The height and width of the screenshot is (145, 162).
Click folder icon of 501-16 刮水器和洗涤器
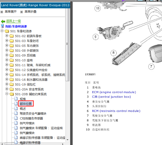(12, 80)
